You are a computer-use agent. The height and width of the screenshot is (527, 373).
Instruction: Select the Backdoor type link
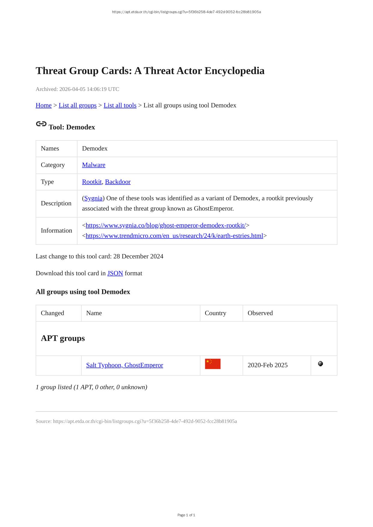tap(118, 182)
